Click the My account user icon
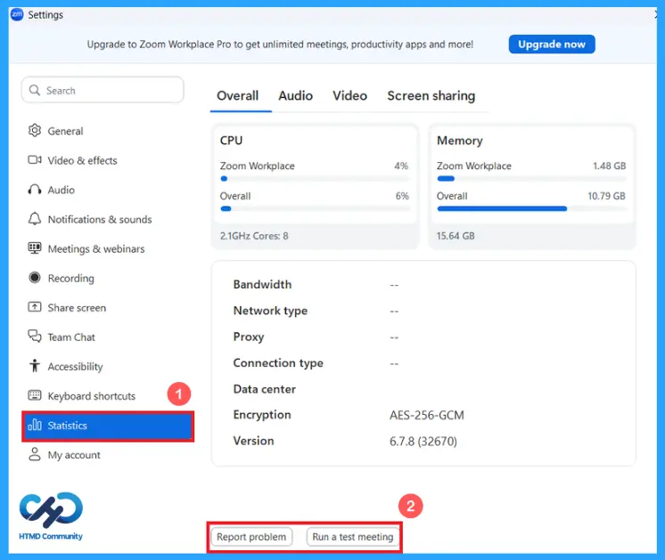665x560 pixels. tap(35, 454)
